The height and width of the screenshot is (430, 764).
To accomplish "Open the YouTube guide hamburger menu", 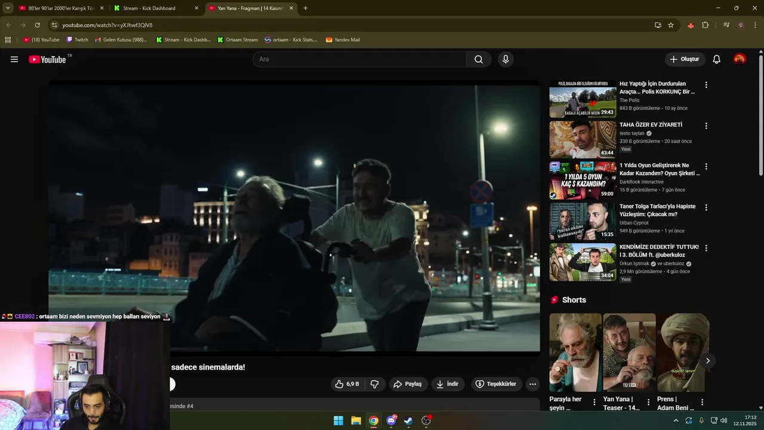I will pyautogui.click(x=14, y=59).
